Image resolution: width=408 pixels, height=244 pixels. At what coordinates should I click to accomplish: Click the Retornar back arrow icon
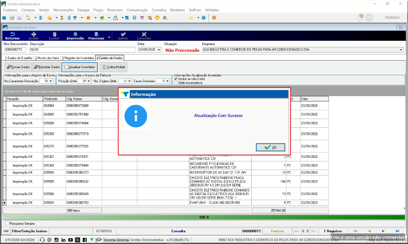click(12, 34)
